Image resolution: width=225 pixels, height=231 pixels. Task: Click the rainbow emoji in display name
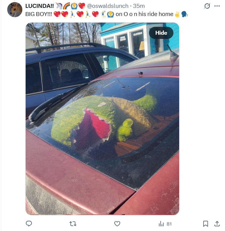coord(66,6)
